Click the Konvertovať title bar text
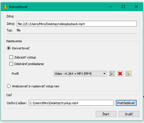The width and height of the screenshot is (144, 123). 18,7
